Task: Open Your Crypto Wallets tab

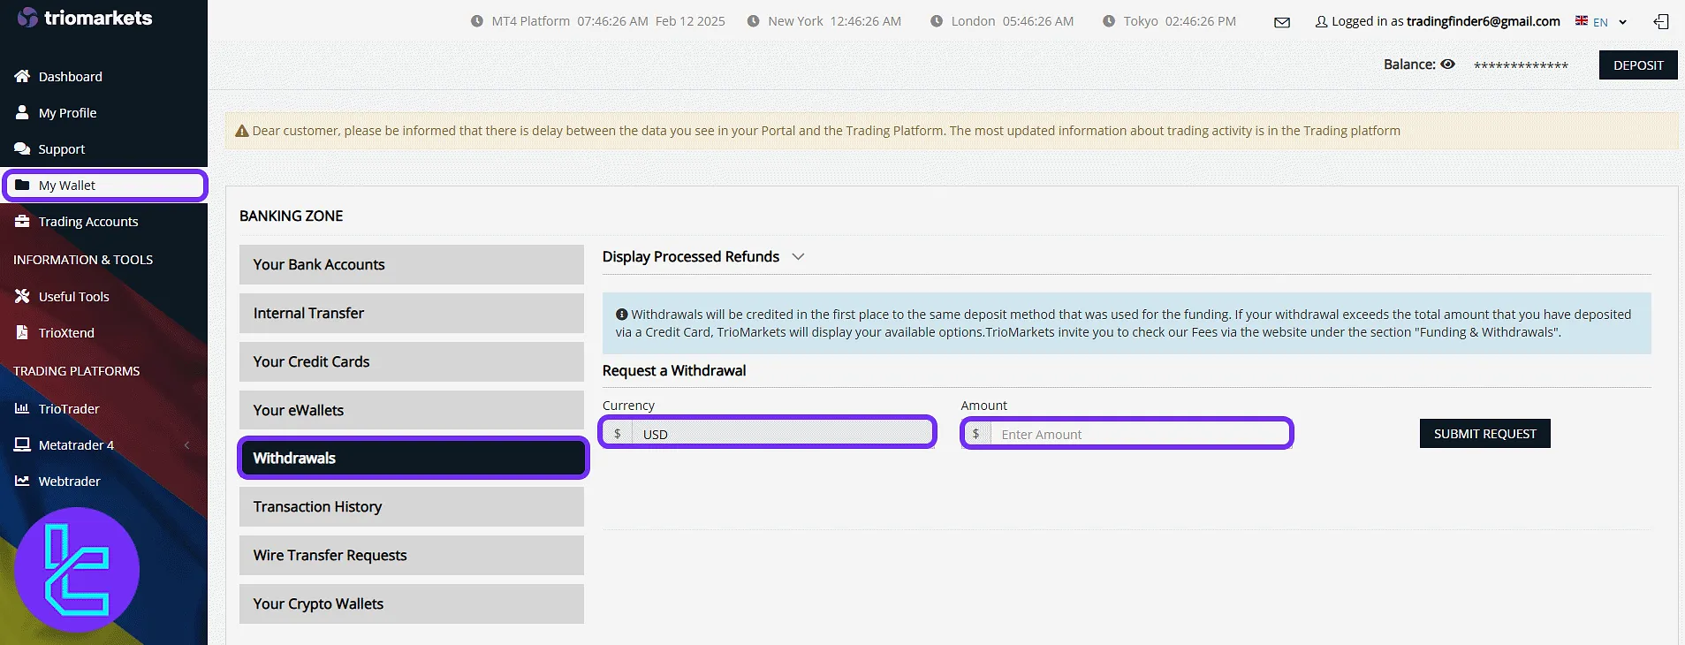Action: tap(412, 603)
